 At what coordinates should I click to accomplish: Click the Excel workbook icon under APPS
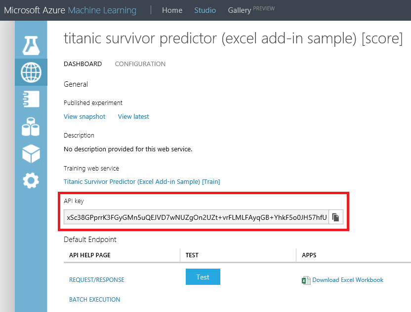click(306, 280)
